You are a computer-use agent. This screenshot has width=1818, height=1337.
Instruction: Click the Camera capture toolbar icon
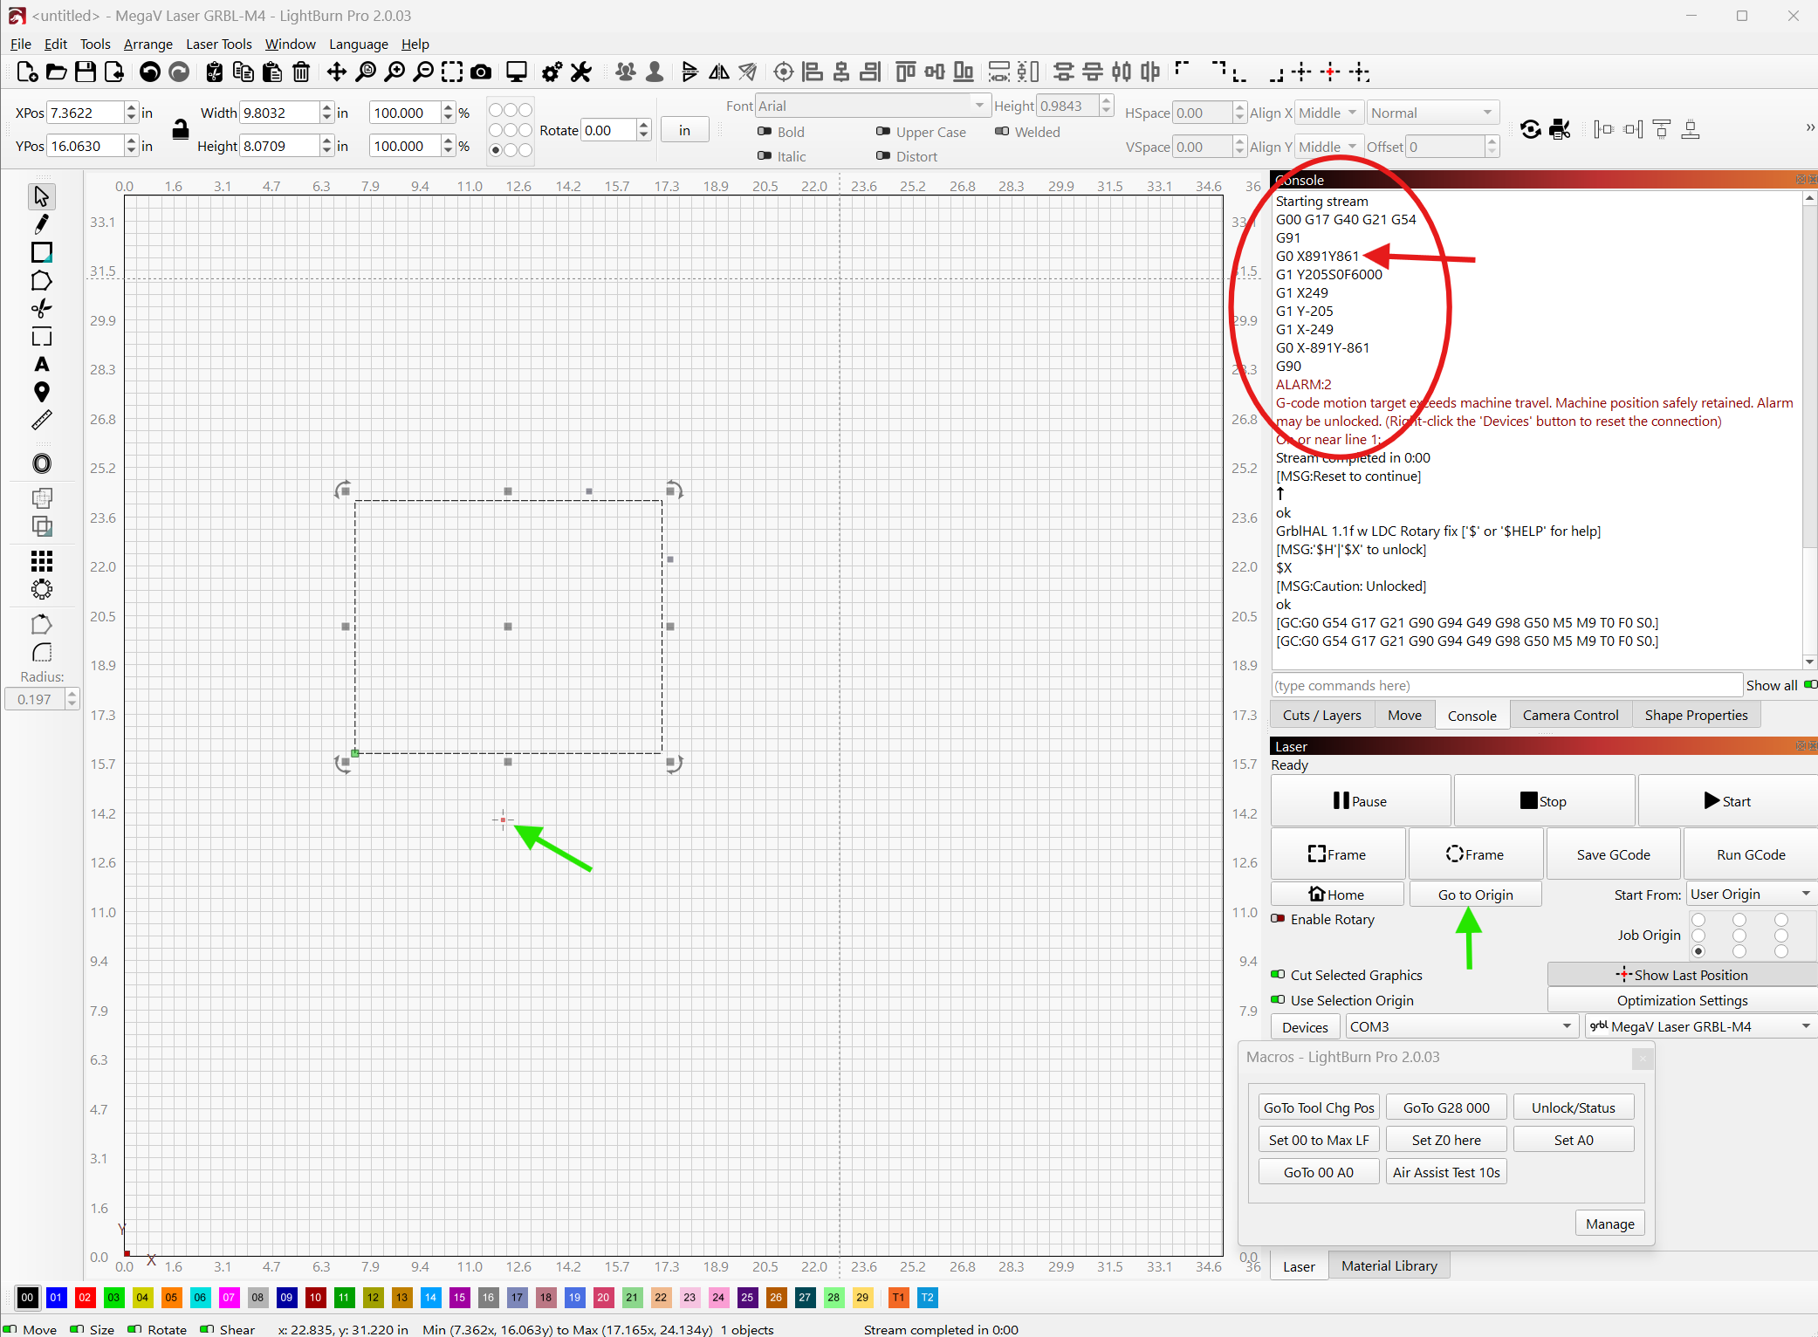click(x=481, y=72)
